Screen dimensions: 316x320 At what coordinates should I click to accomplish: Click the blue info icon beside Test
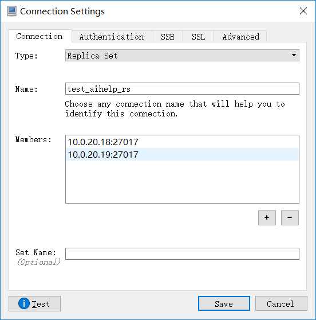24,303
